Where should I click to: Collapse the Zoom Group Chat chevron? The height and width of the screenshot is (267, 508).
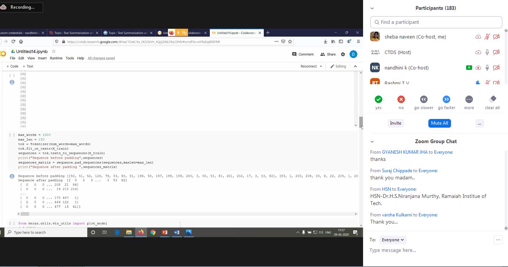(372, 142)
